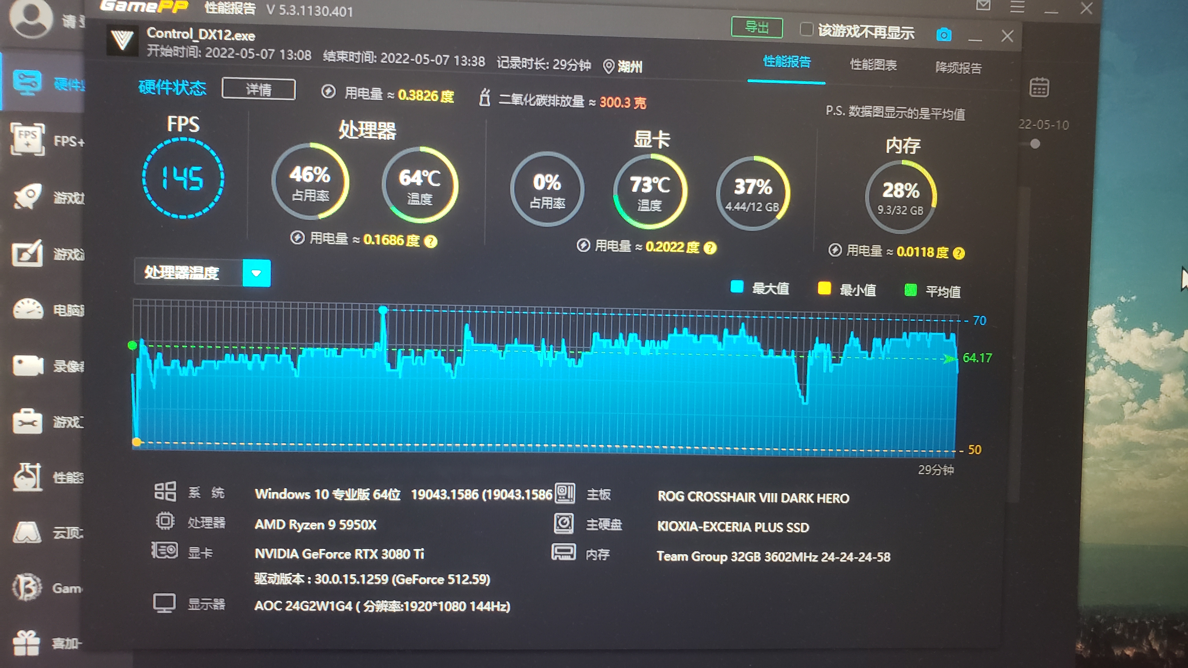This screenshot has width=1188, height=668.
Task: Close the performance report window
Action: pos(1007,36)
